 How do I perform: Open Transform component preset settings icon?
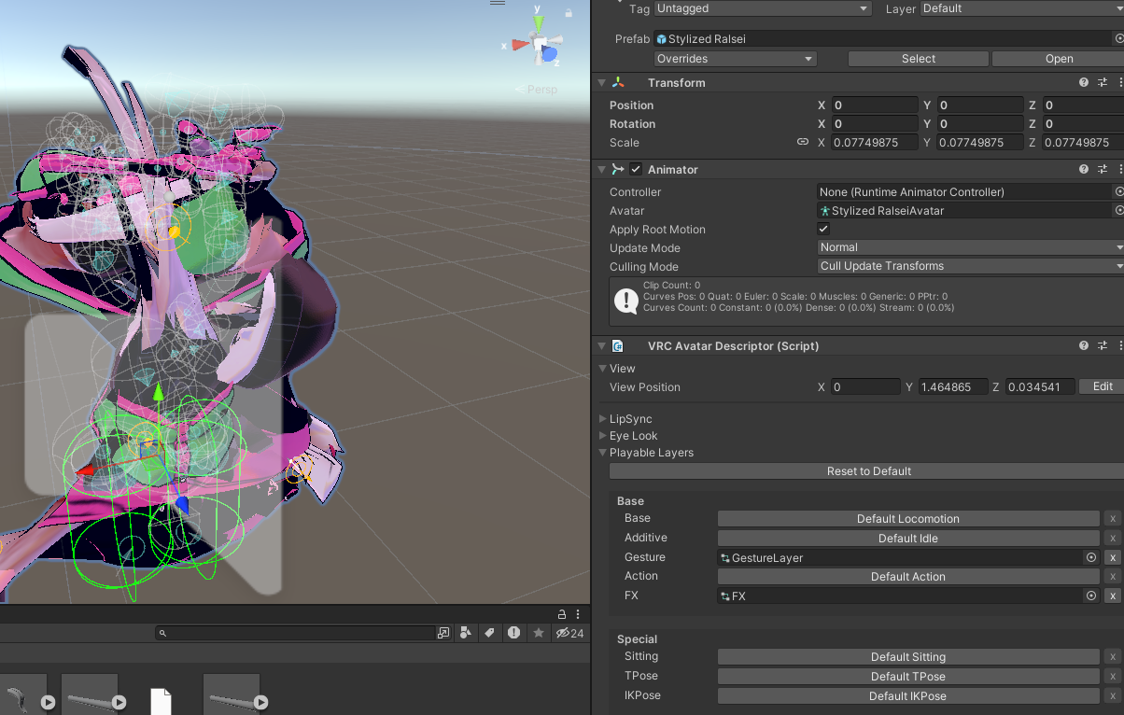(1103, 83)
